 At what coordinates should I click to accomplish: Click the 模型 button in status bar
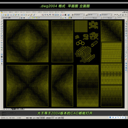62,118
